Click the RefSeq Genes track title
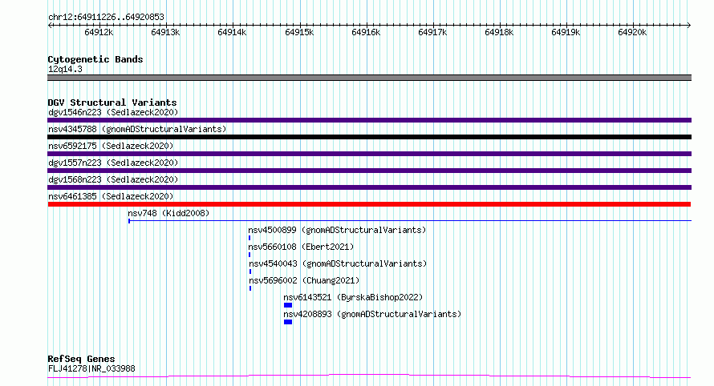The image size is (714, 386). (82, 360)
